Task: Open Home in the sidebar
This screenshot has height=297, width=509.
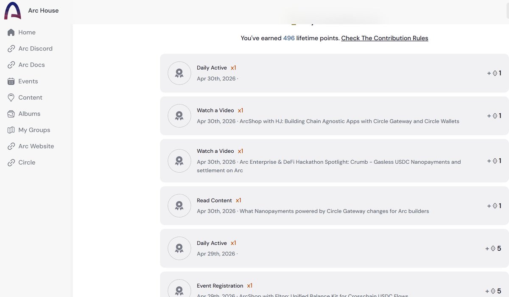Action: point(27,32)
